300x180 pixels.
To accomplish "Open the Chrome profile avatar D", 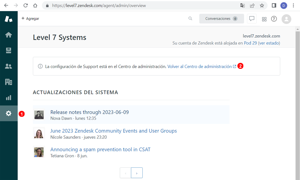I will click(x=284, y=6).
